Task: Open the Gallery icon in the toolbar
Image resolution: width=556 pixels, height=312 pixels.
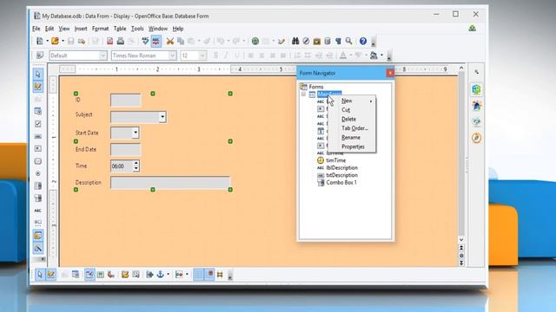Action: tap(316, 41)
